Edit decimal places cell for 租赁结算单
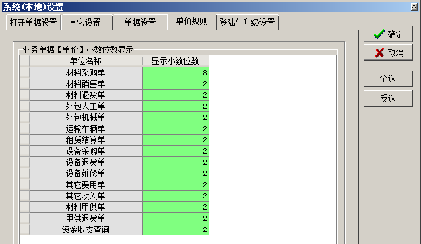 176,140
